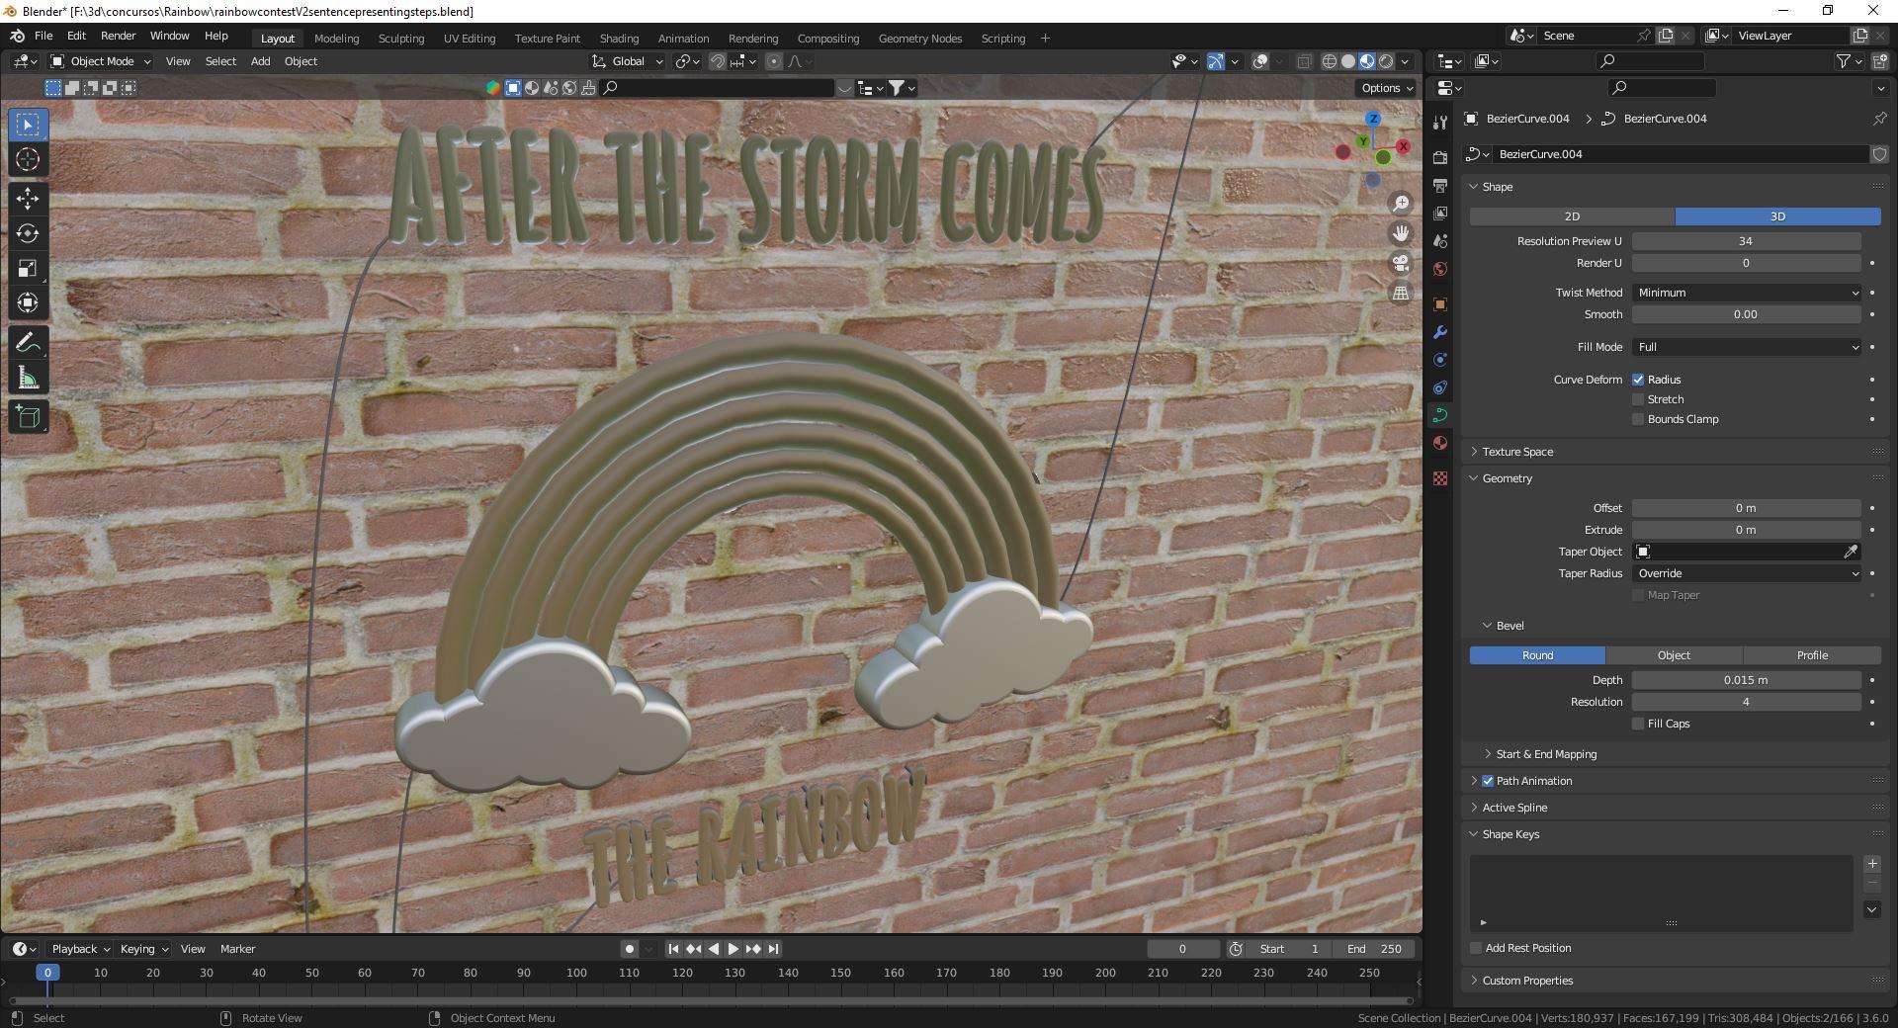Open the Texture properties tab
1898x1028 pixels.
click(1440, 478)
